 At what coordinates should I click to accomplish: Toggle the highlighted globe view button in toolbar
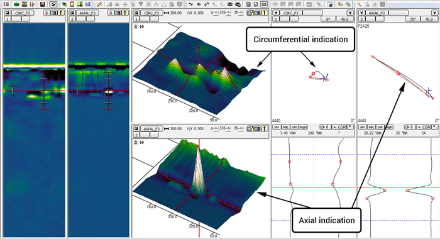(53, 4)
